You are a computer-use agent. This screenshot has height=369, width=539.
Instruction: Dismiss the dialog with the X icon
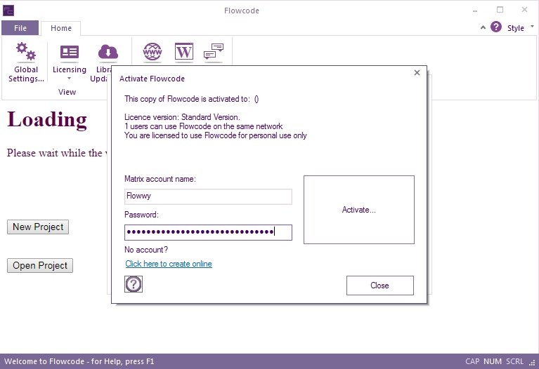417,73
